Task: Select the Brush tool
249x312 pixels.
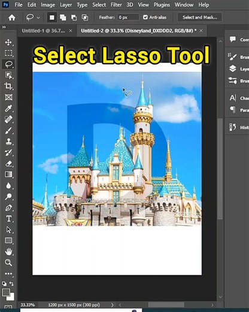Action: [x=8, y=131]
